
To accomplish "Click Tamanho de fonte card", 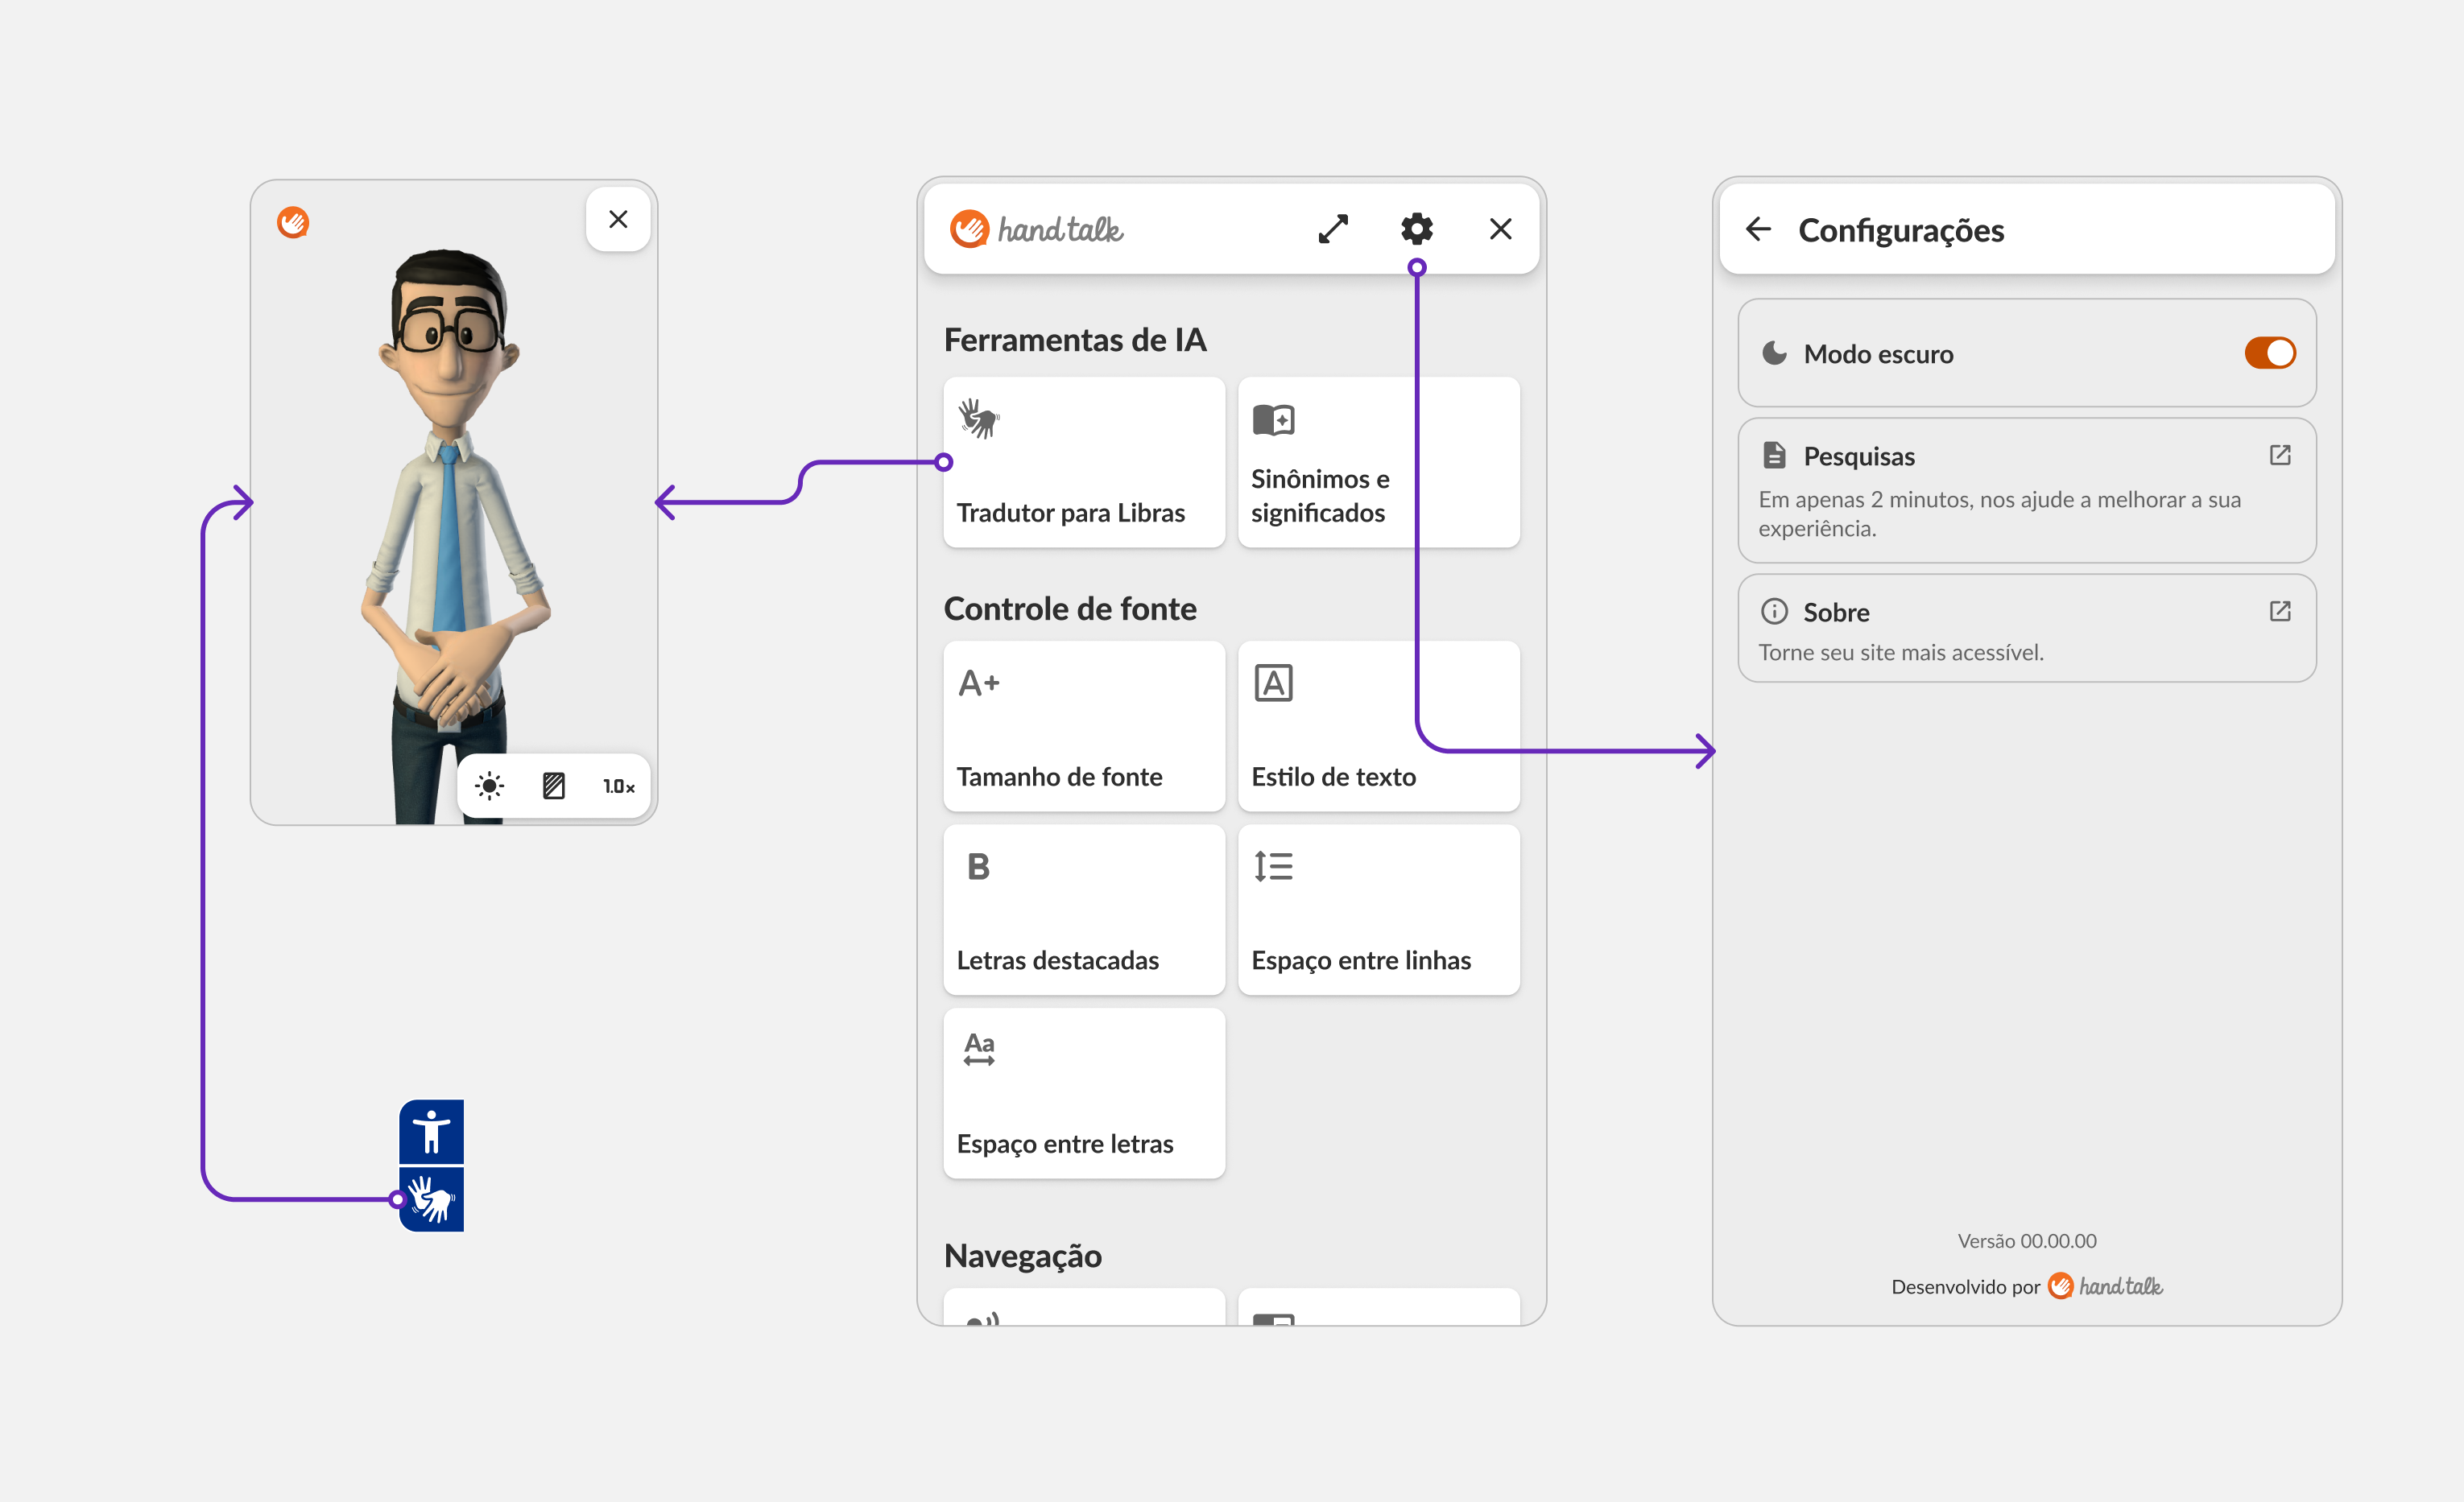I will coord(1083,727).
